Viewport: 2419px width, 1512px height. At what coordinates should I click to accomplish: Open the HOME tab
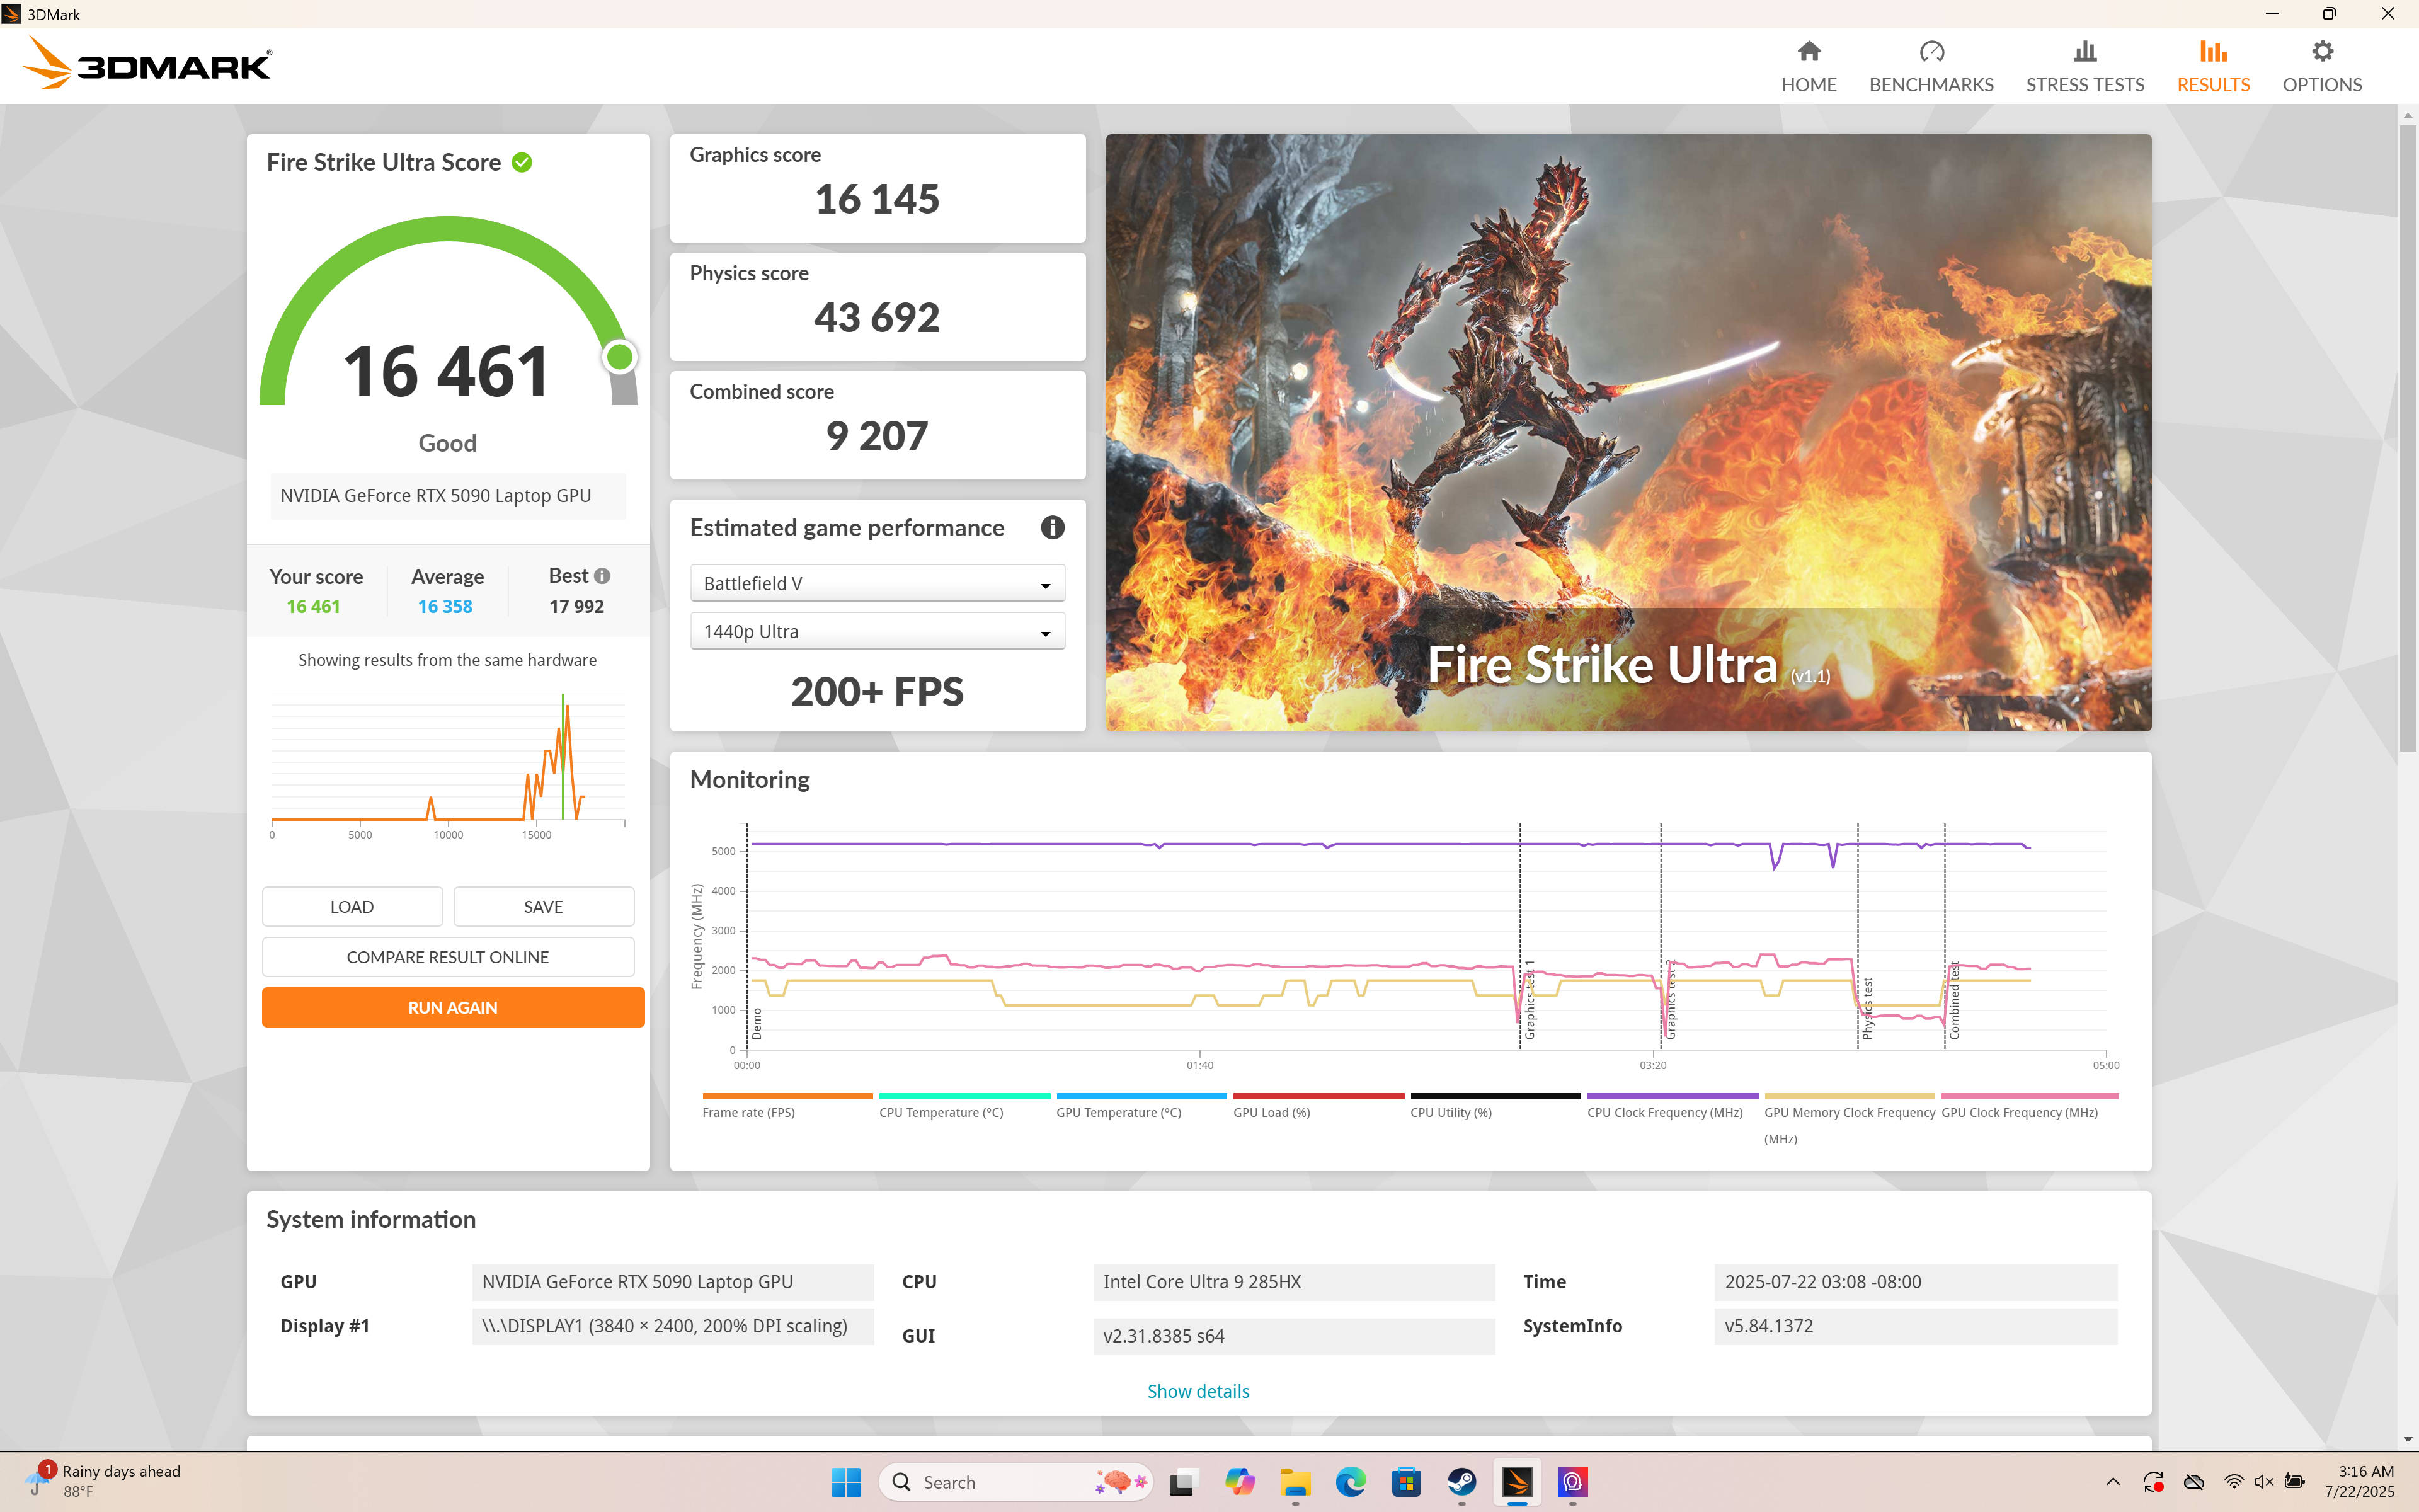pos(1808,66)
